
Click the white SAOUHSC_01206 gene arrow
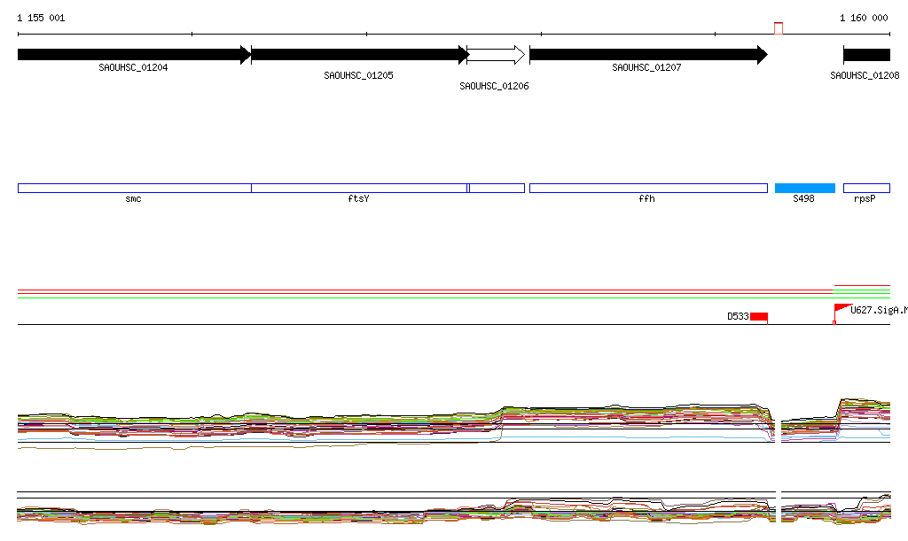coord(496,55)
